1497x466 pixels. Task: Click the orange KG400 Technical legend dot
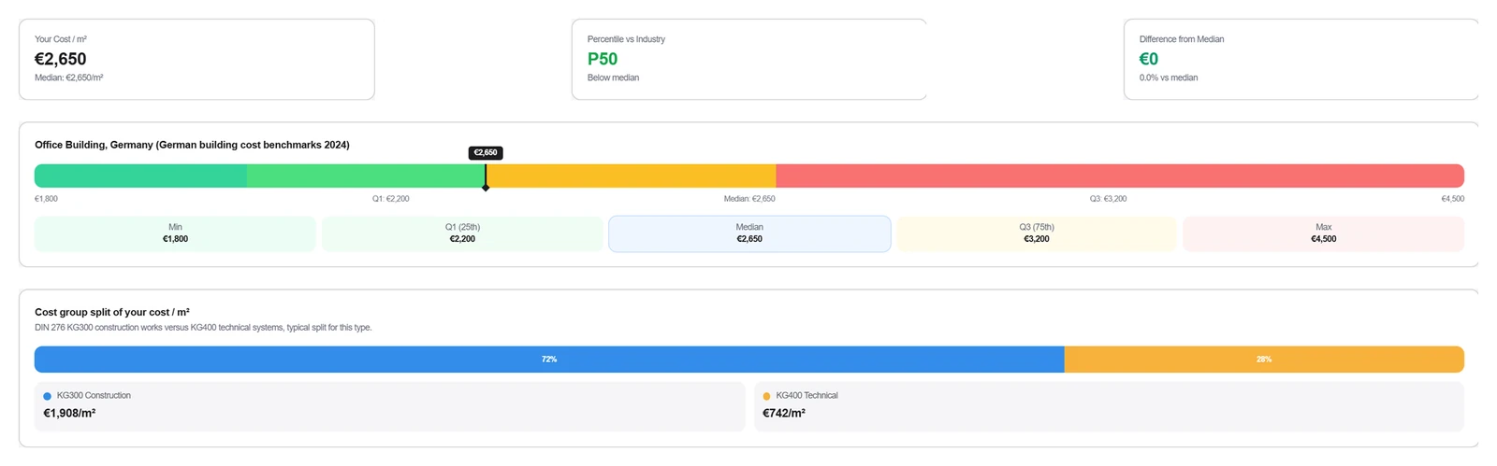pyautogui.click(x=767, y=396)
